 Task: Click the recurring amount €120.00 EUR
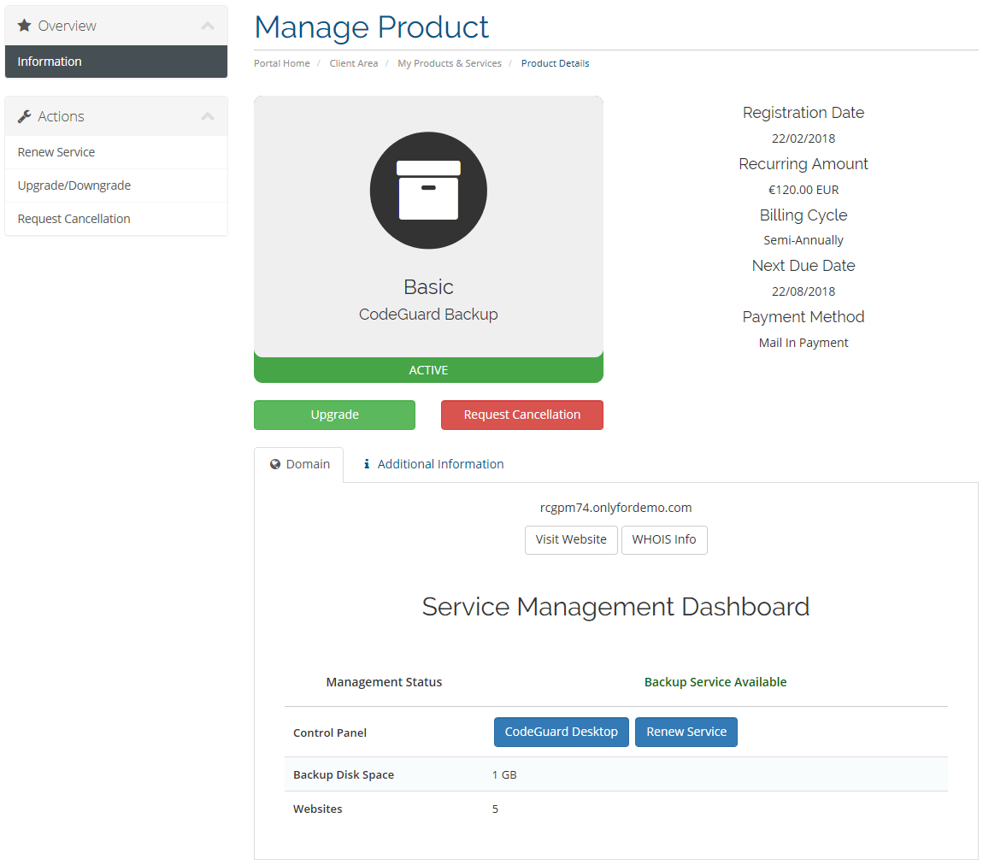(x=803, y=190)
